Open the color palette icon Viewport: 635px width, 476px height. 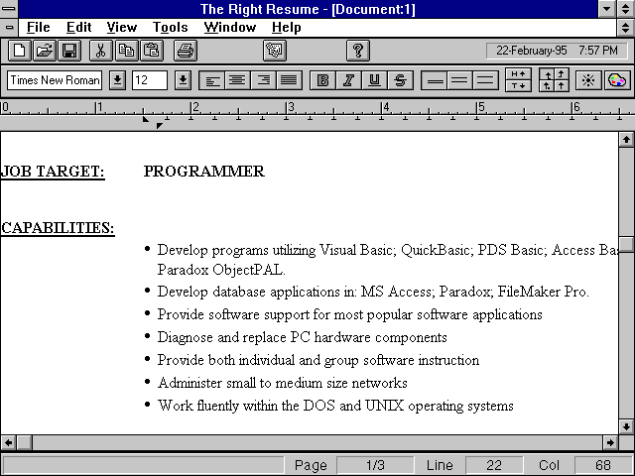pos(617,80)
